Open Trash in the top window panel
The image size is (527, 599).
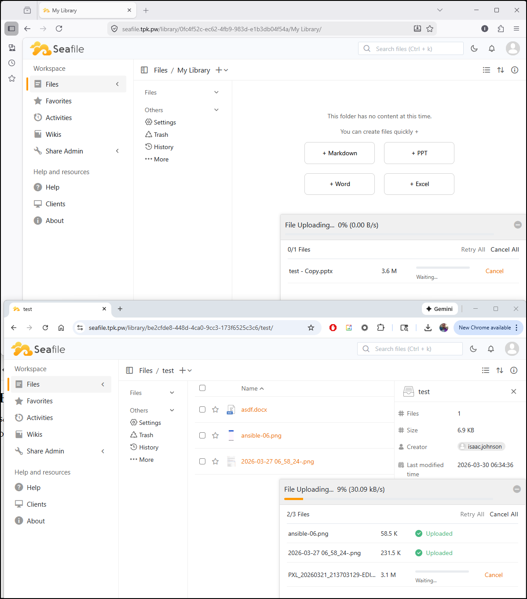tap(161, 135)
